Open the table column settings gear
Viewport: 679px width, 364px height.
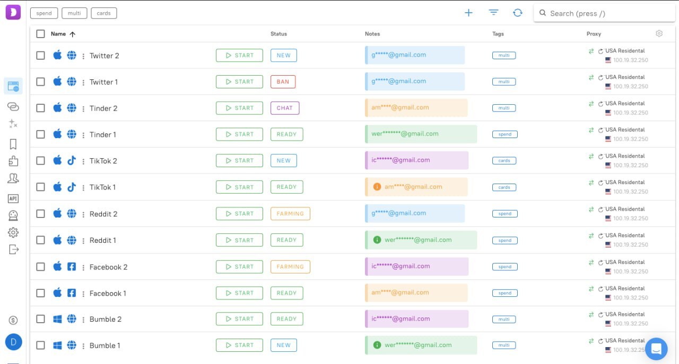tap(659, 33)
